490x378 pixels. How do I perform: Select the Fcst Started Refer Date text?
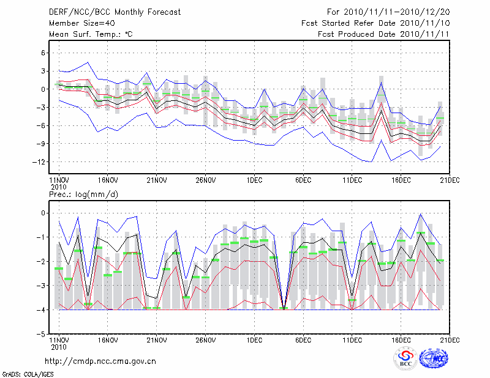(x=375, y=23)
